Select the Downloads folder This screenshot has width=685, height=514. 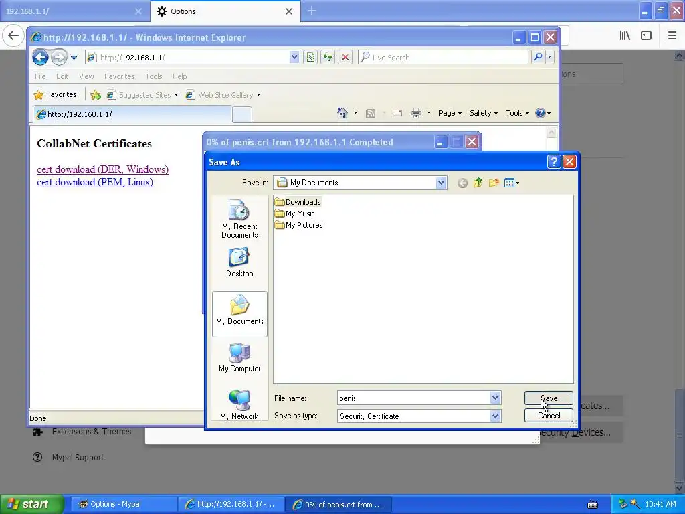point(298,202)
